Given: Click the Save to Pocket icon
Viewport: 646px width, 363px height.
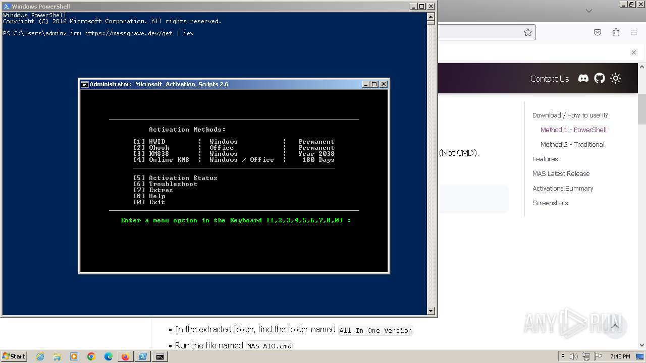Looking at the screenshot, I should [598, 32].
